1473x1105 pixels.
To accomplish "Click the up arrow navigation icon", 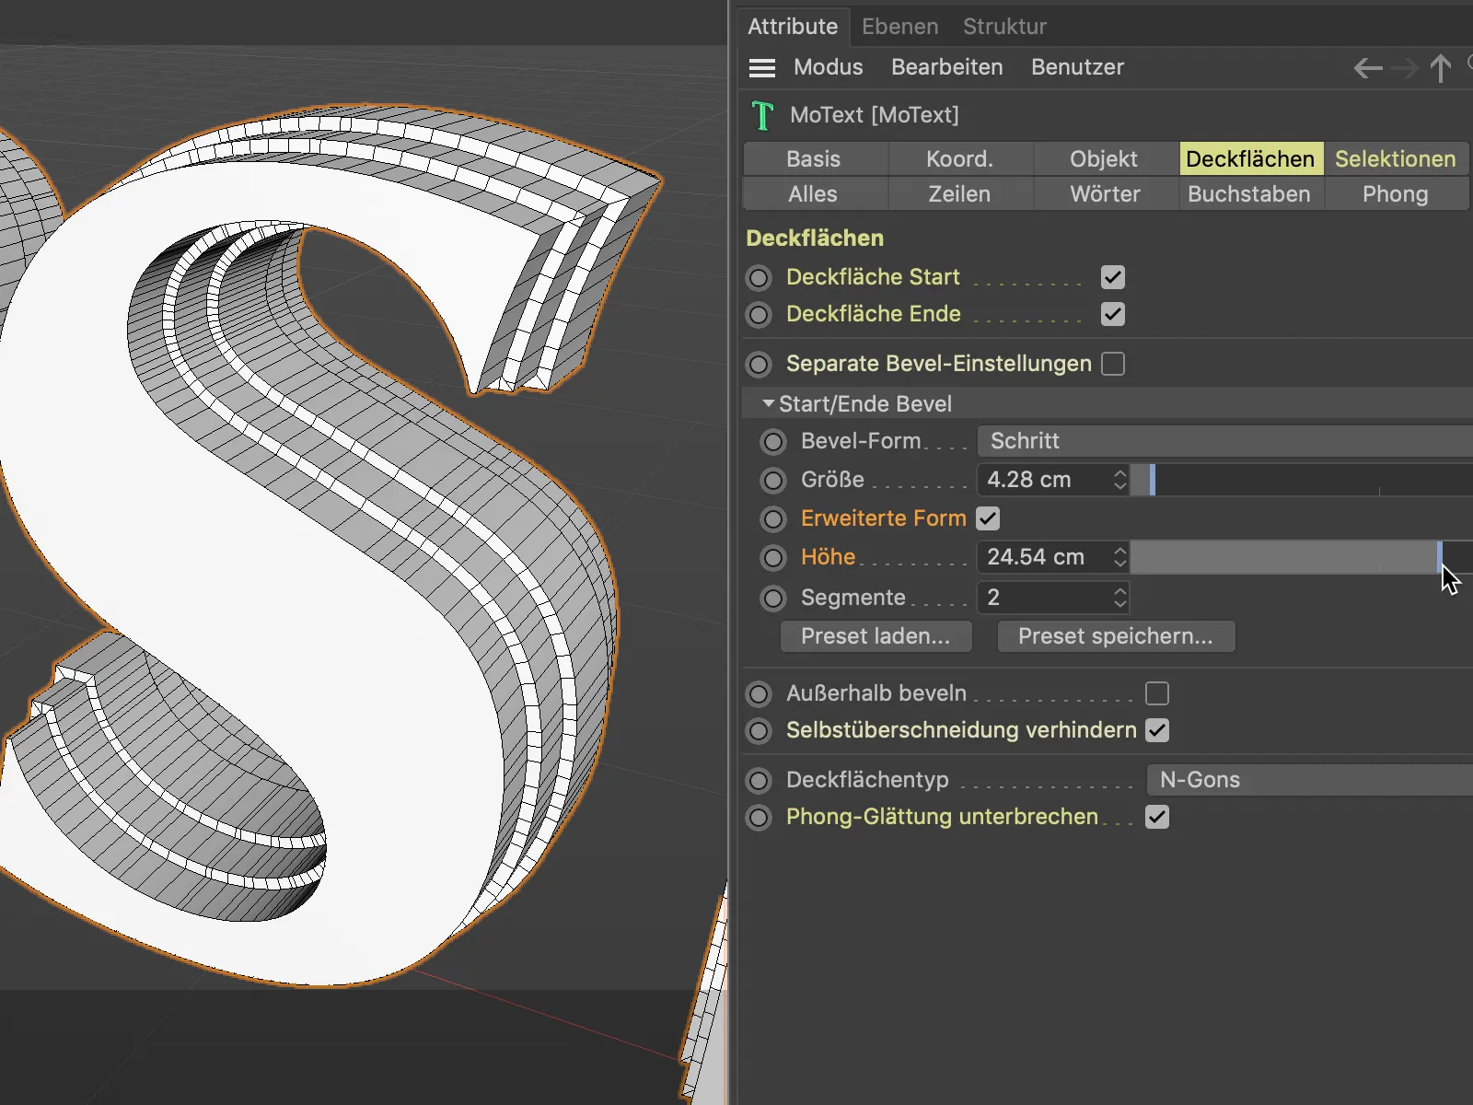I will pos(1441,68).
